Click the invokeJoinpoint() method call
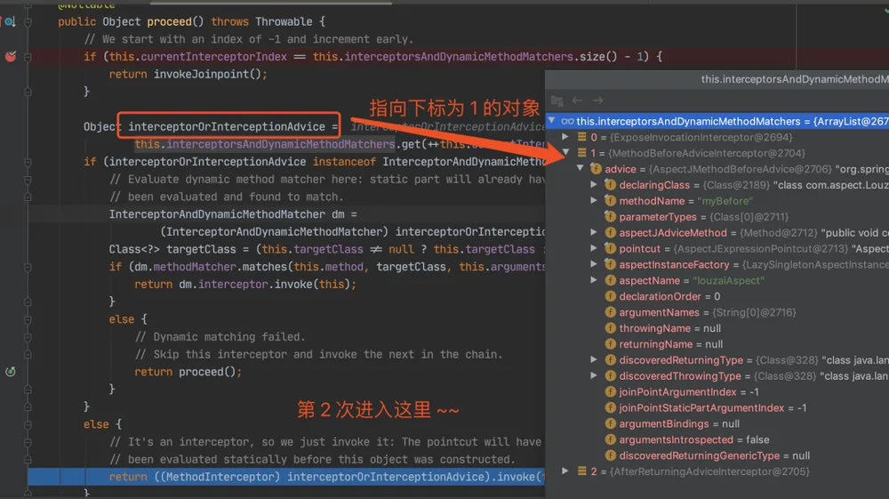Image resolution: width=889 pixels, height=499 pixels. click(x=207, y=74)
